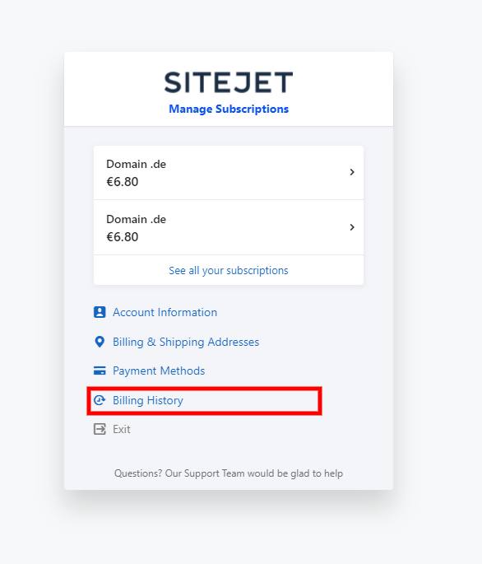
Task: Open the second Domain .de €6.80 row
Action: click(229, 228)
